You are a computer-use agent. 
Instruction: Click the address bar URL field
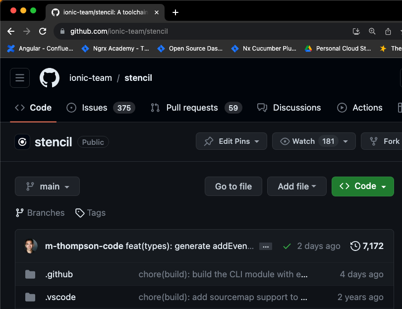[200, 31]
